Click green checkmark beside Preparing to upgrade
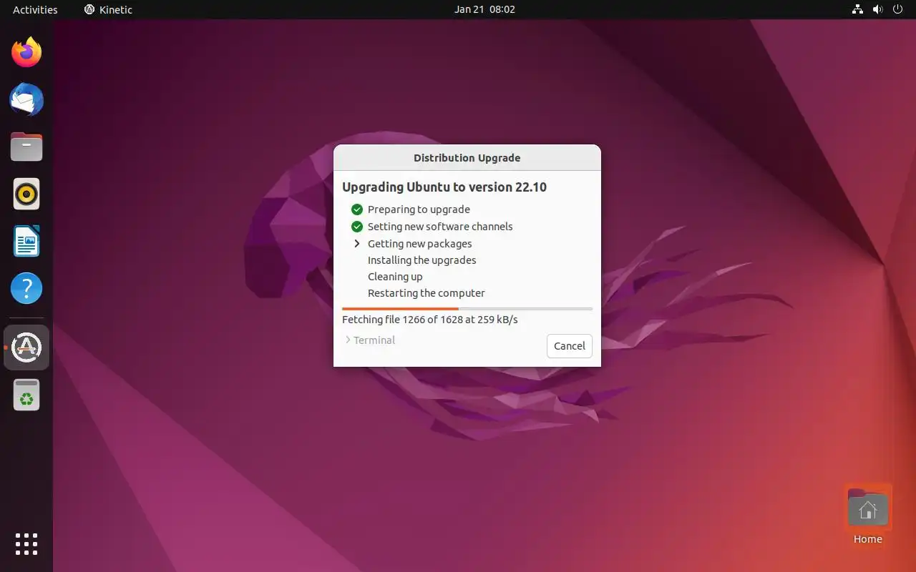 (x=357, y=209)
